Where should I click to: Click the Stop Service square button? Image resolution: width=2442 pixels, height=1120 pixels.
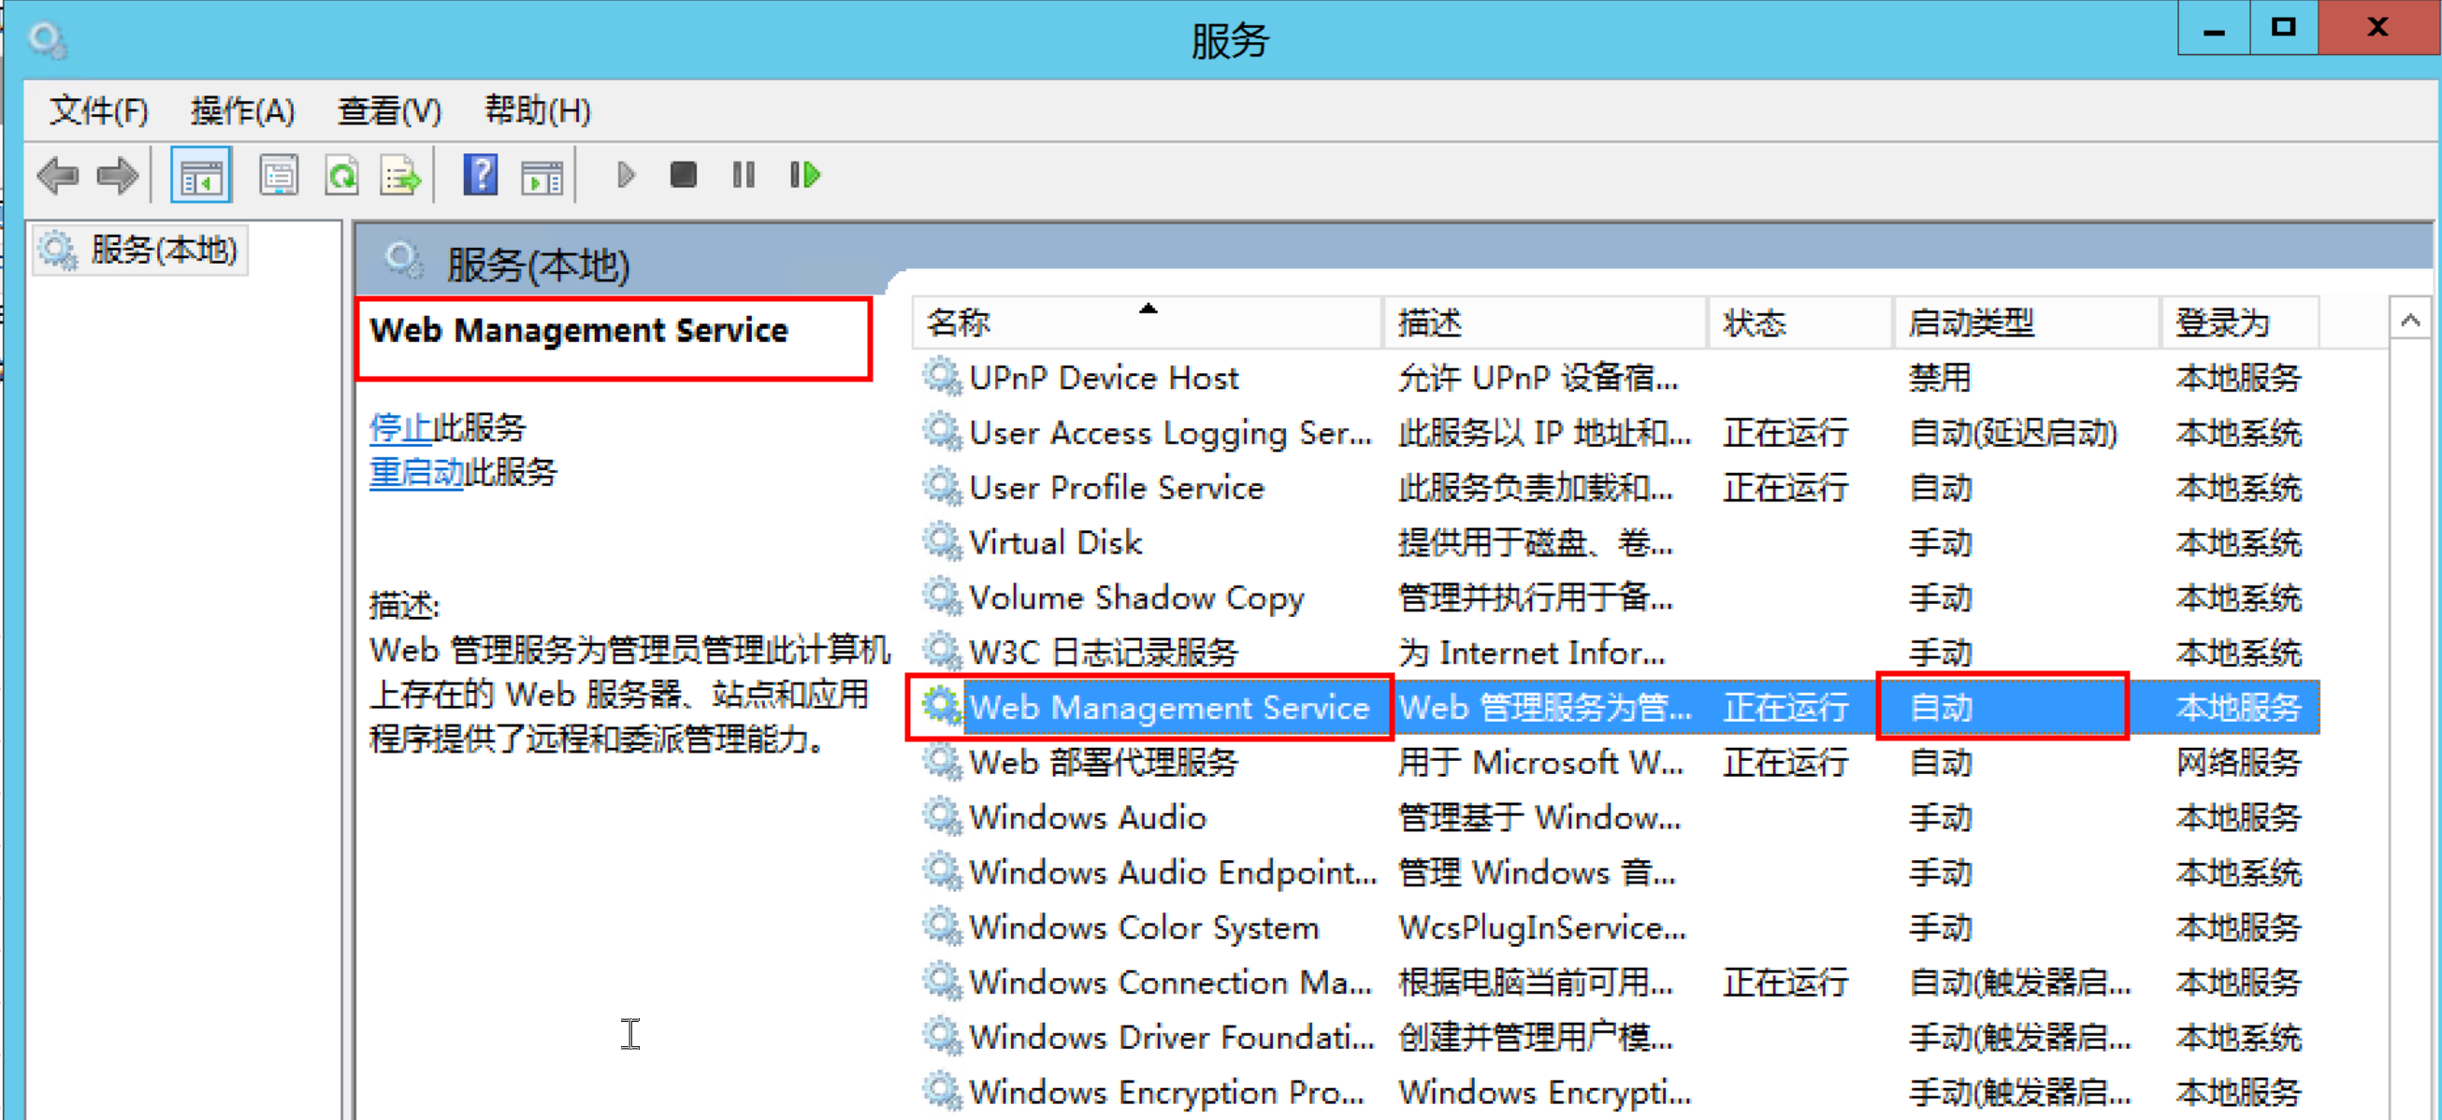683,176
